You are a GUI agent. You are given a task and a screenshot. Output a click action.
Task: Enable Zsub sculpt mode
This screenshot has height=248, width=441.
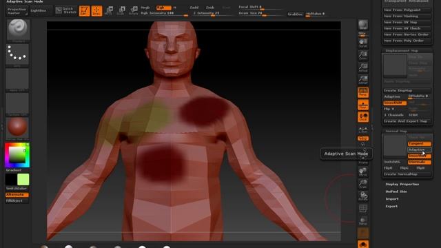click(x=210, y=8)
